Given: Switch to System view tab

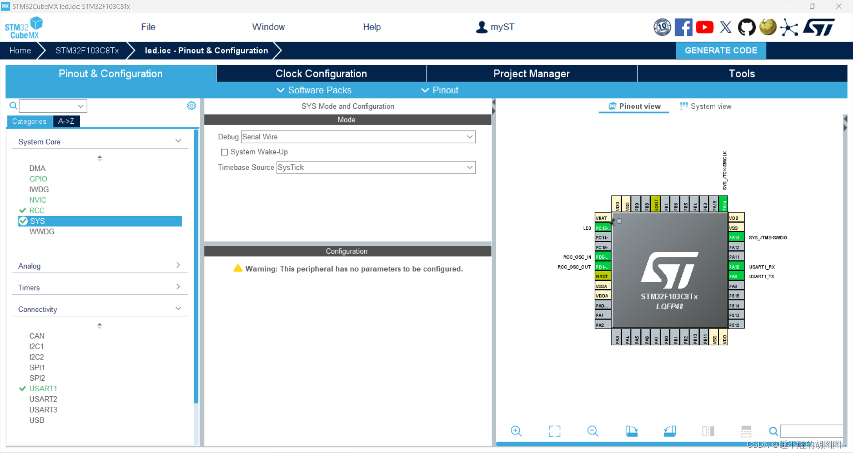Looking at the screenshot, I should [706, 106].
